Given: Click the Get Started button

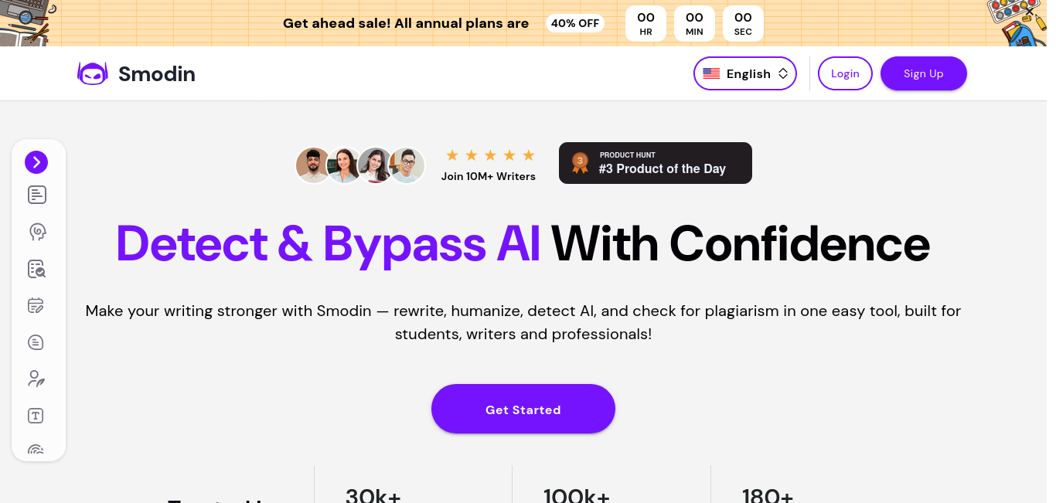Looking at the screenshot, I should point(523,409).
